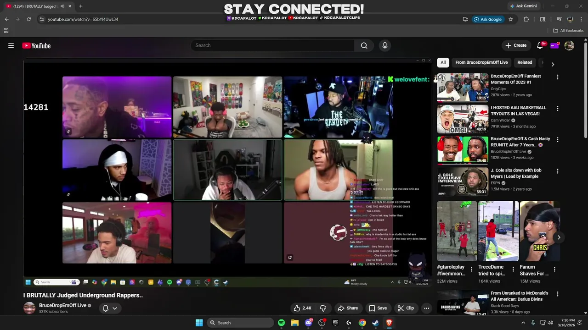Show next shorts with carousel arrow
Screen dimensions: 588x330
point(559,237)
